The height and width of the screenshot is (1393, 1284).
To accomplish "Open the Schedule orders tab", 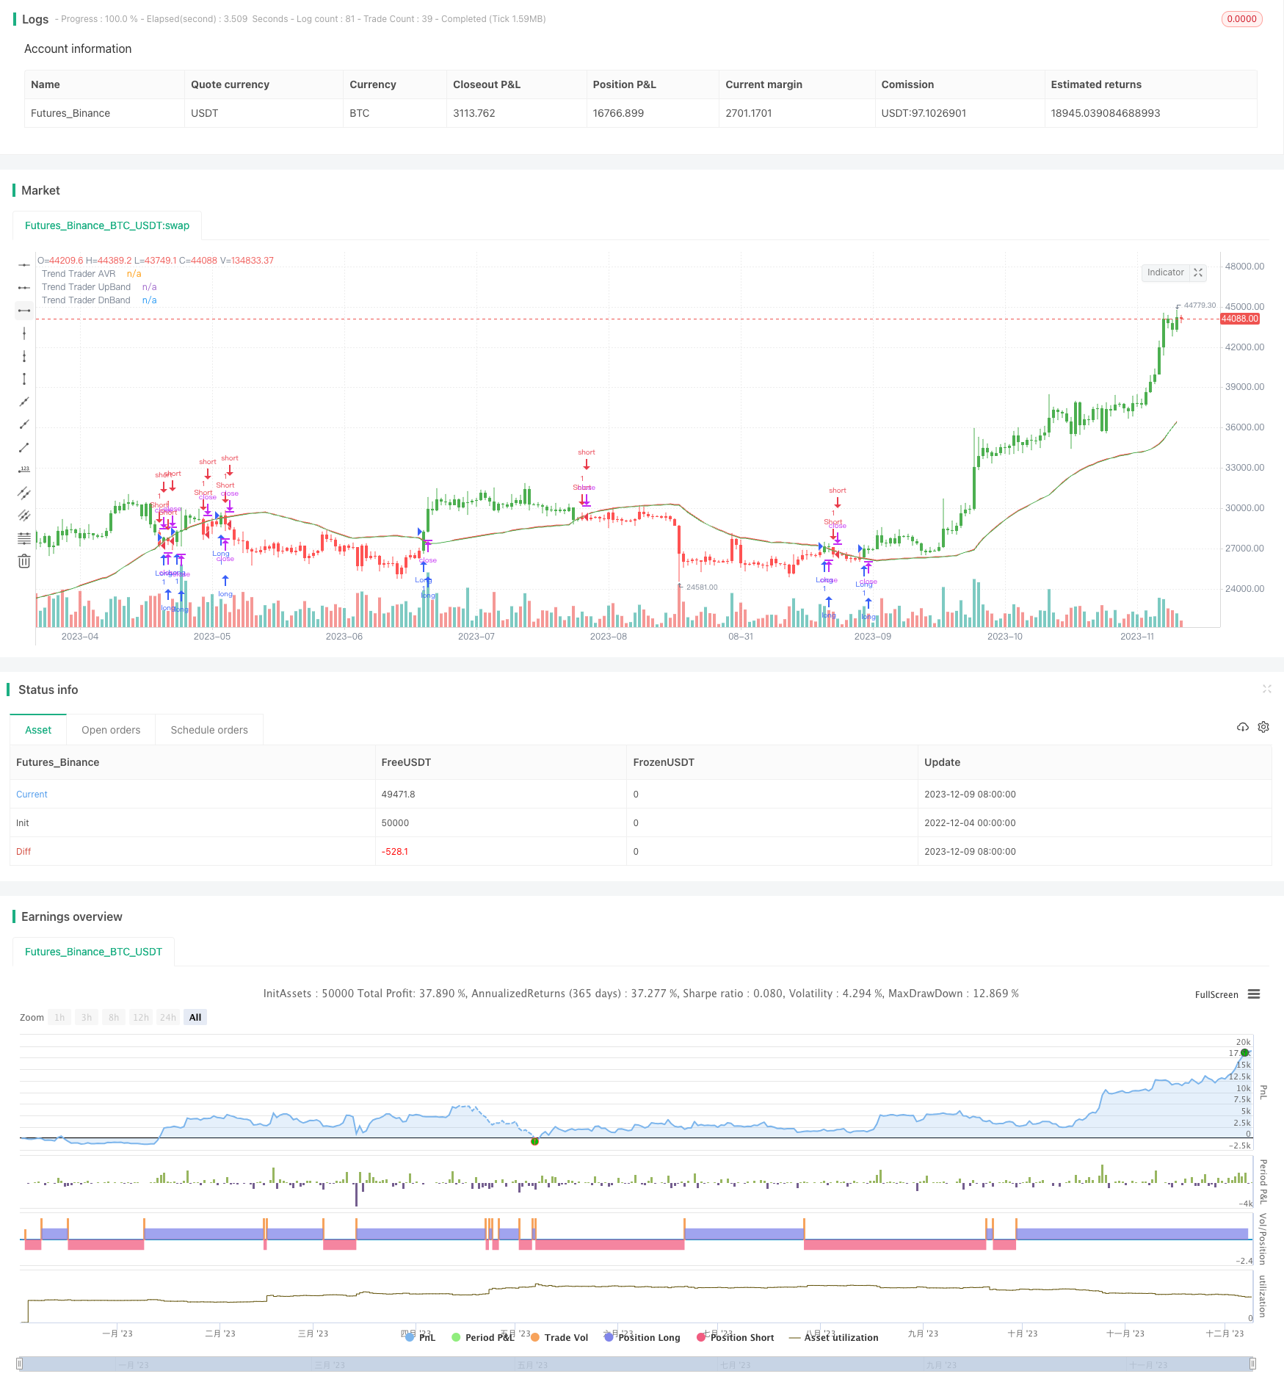I will tap(209, 730).
